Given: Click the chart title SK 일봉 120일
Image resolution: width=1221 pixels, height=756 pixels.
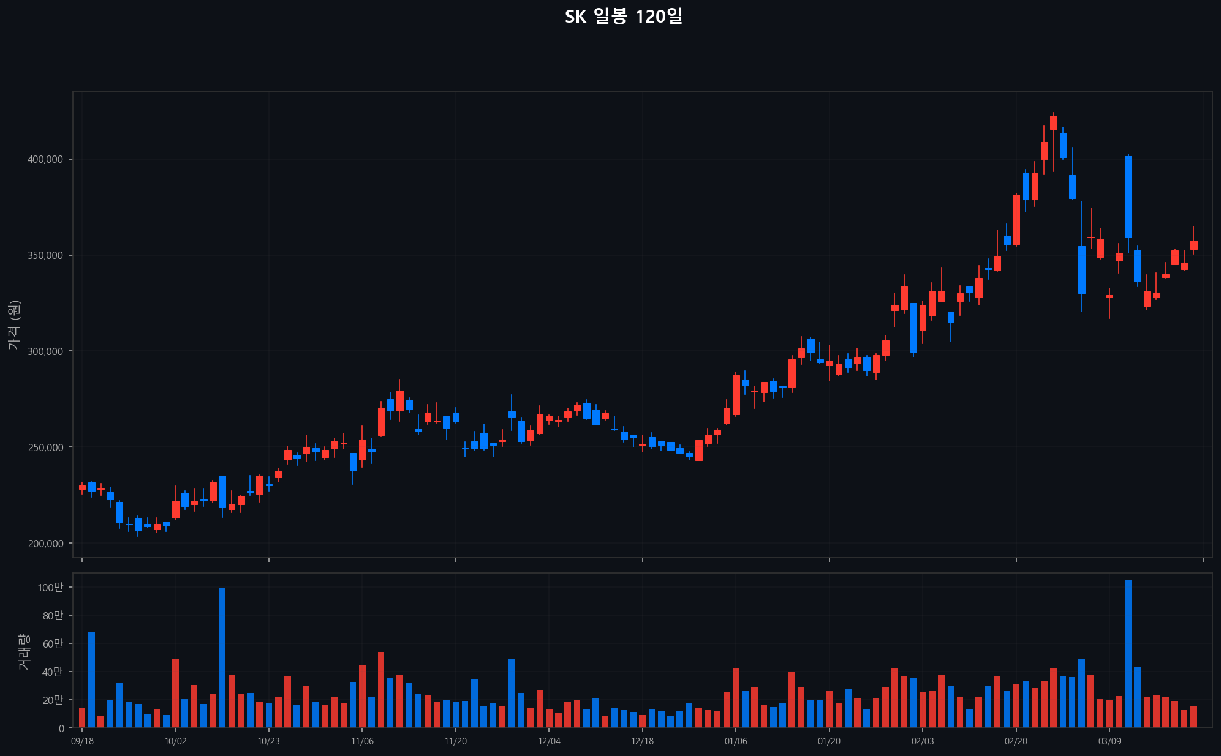Looking at the screenshot, I should pos(623,17).
